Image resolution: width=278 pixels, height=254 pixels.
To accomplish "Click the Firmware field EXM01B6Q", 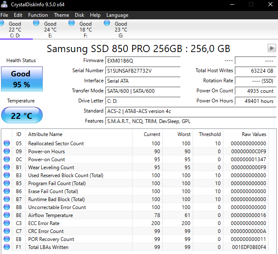I will point(143,61).
